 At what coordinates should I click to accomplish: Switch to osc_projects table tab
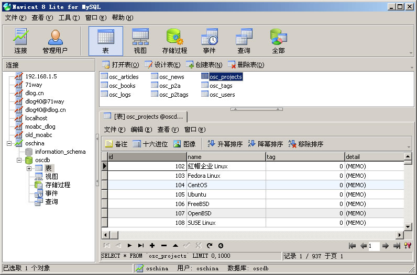coord(144,117)
